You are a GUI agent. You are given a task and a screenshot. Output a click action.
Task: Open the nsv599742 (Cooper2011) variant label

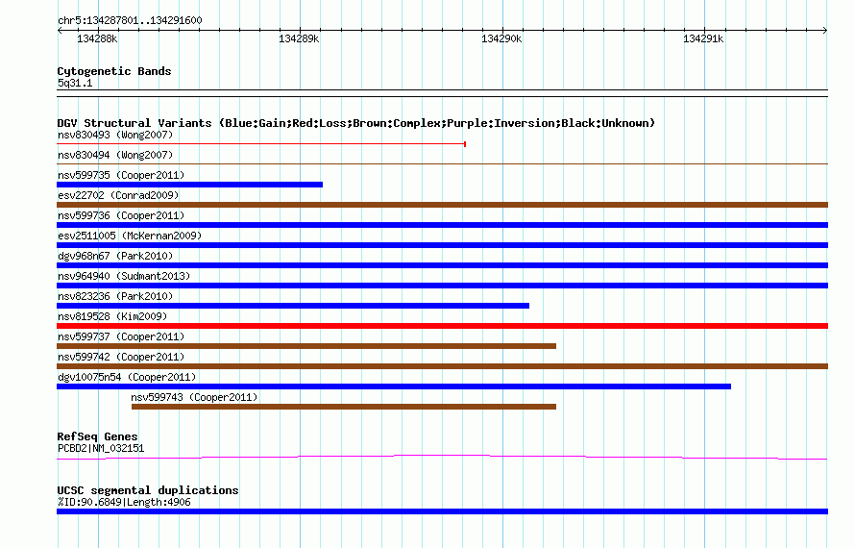(121, 357)
